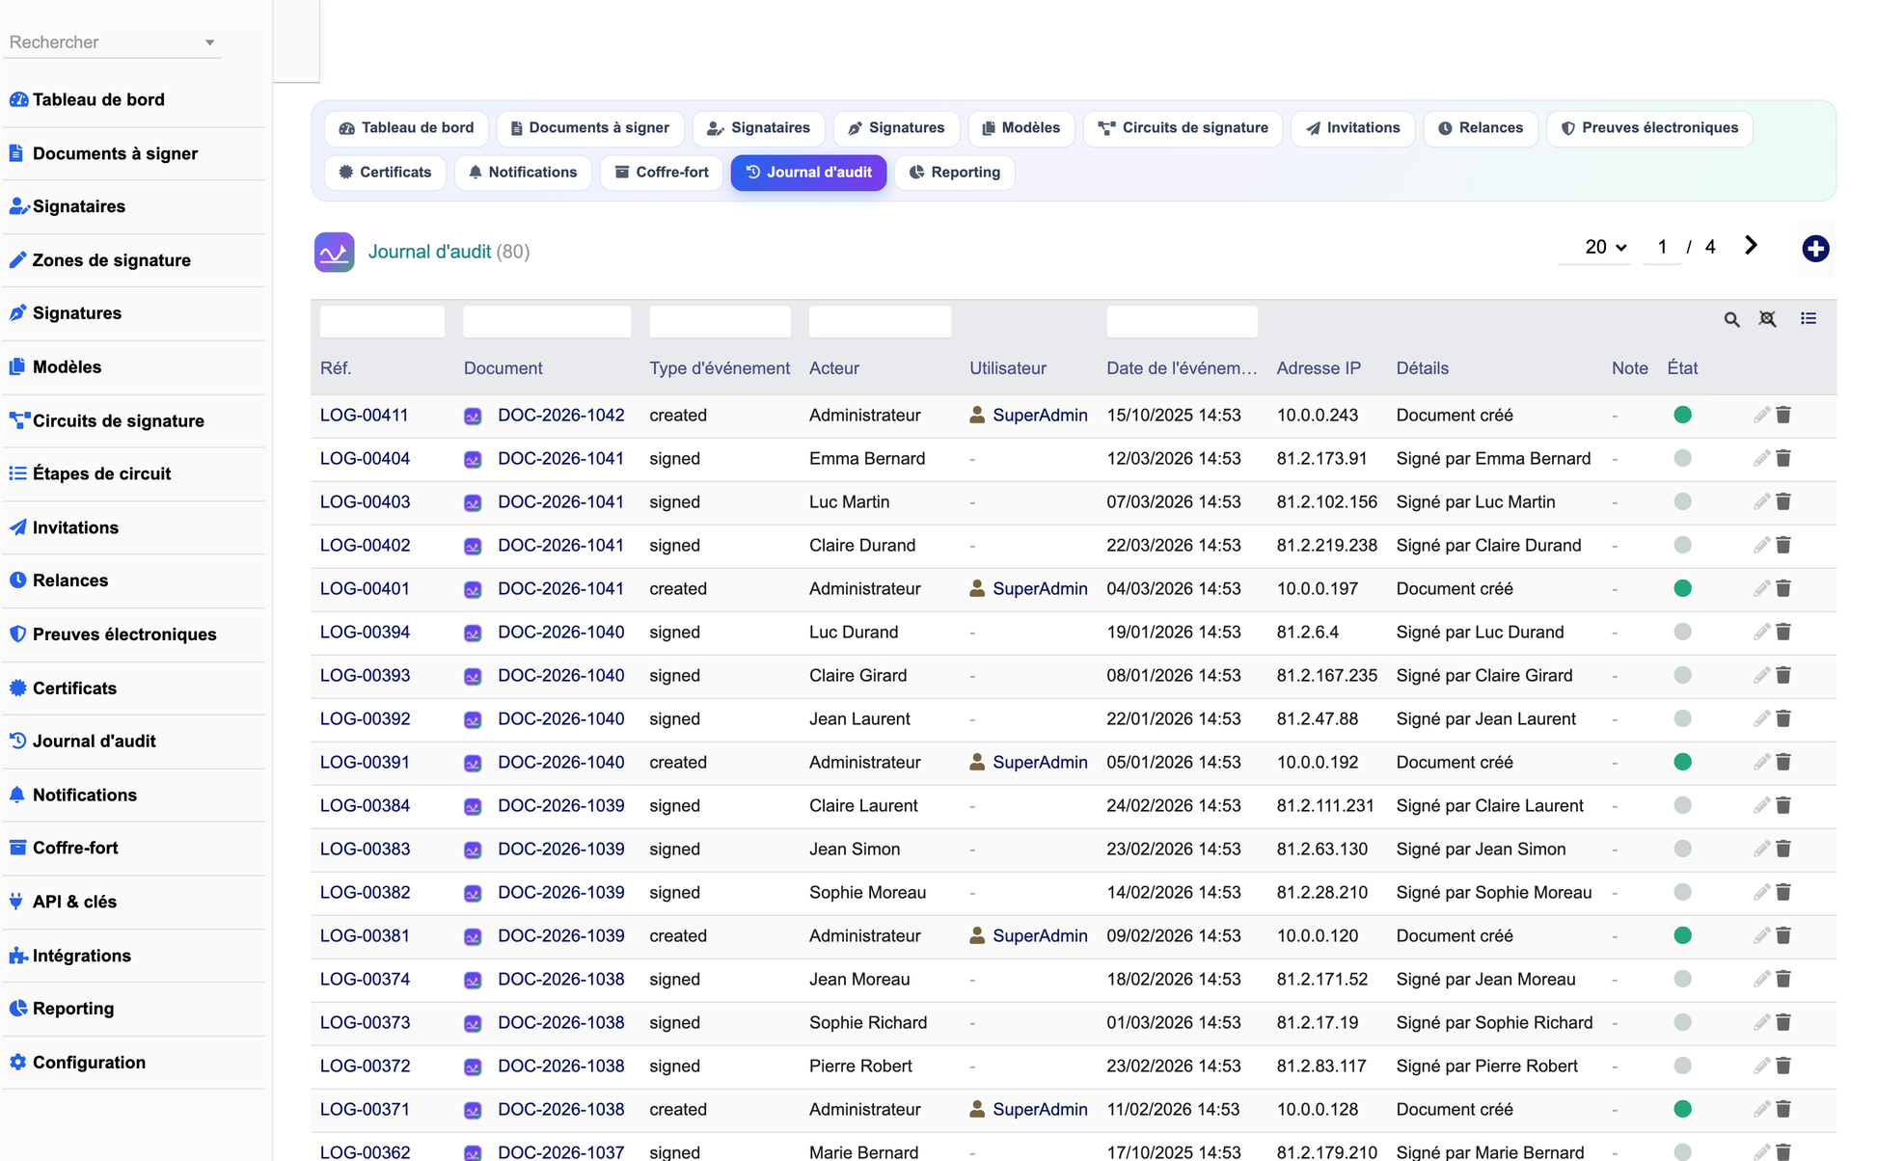Click the page number field showing 1
Image resolution: width=1877 pixels, height=1161 pixels.
coord(1662,247)
